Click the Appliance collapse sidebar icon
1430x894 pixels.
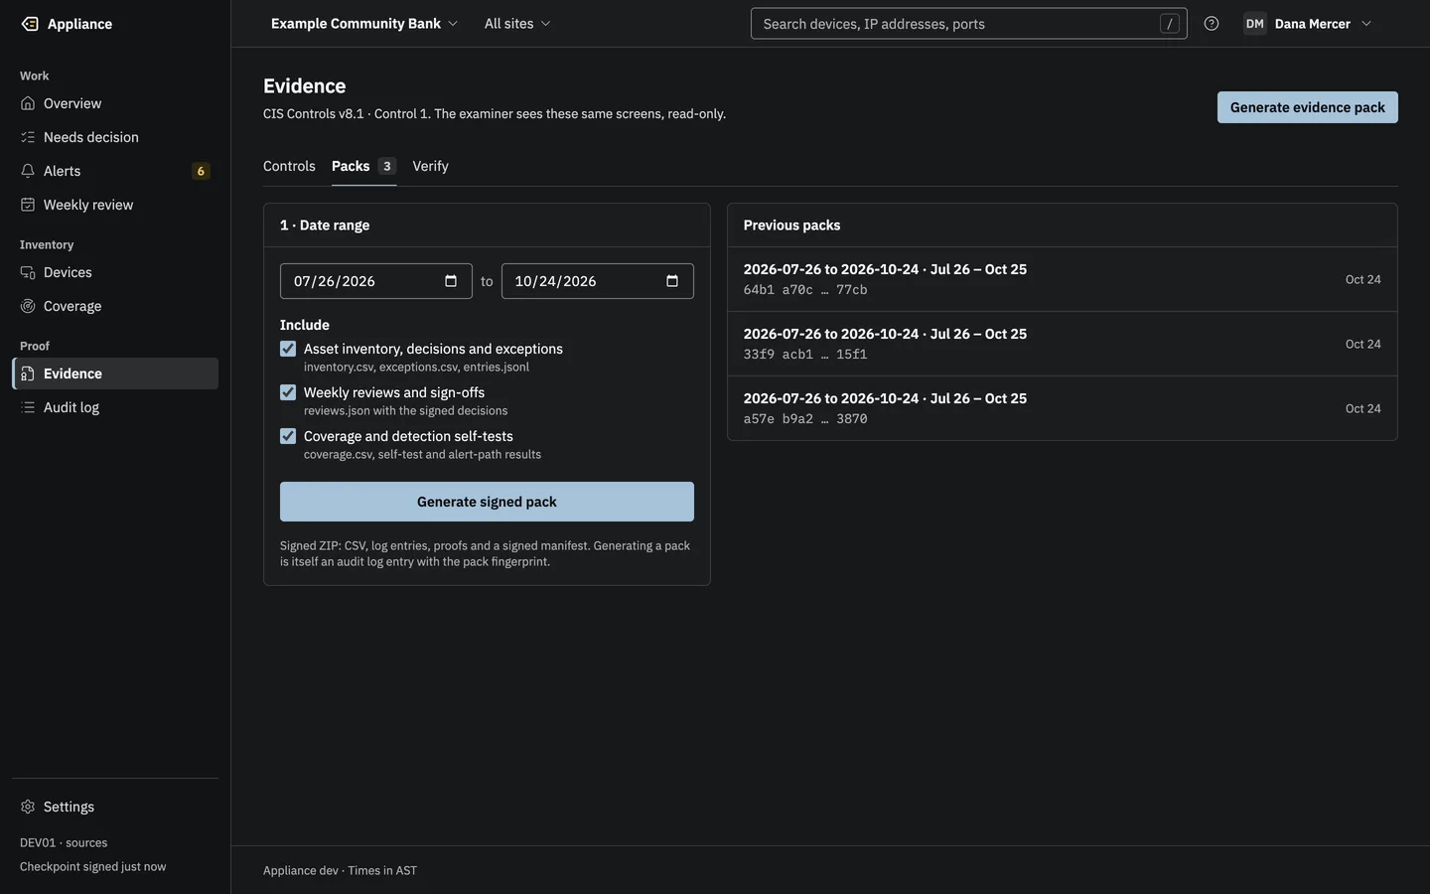[30, 24]
